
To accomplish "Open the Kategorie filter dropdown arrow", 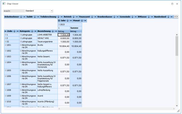I will click(35, 31).
